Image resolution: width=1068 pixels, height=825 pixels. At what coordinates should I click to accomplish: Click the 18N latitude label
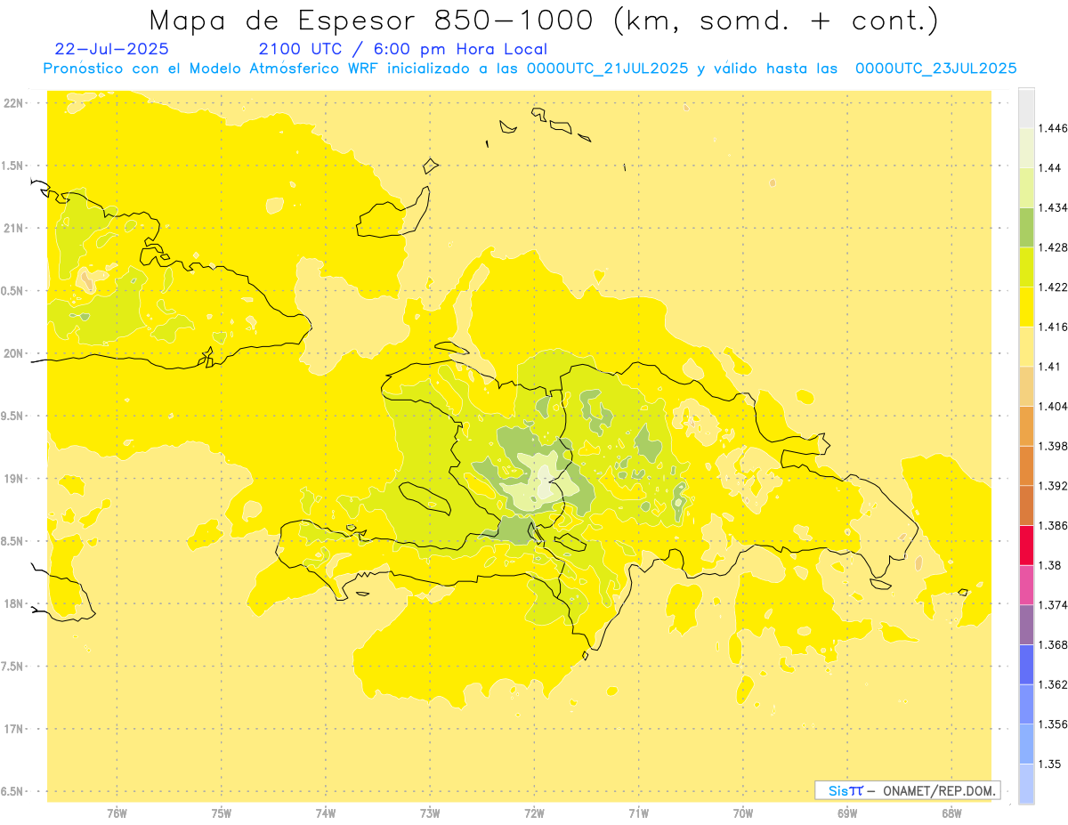pyautogui.click(x=13, y=603)
